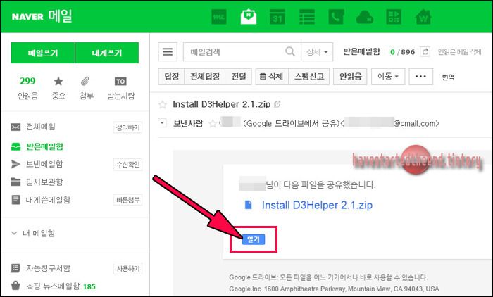Open 전체메일 folder
Image resolution: width=493 pixels, height=297 pixels.
pos(40,127)
